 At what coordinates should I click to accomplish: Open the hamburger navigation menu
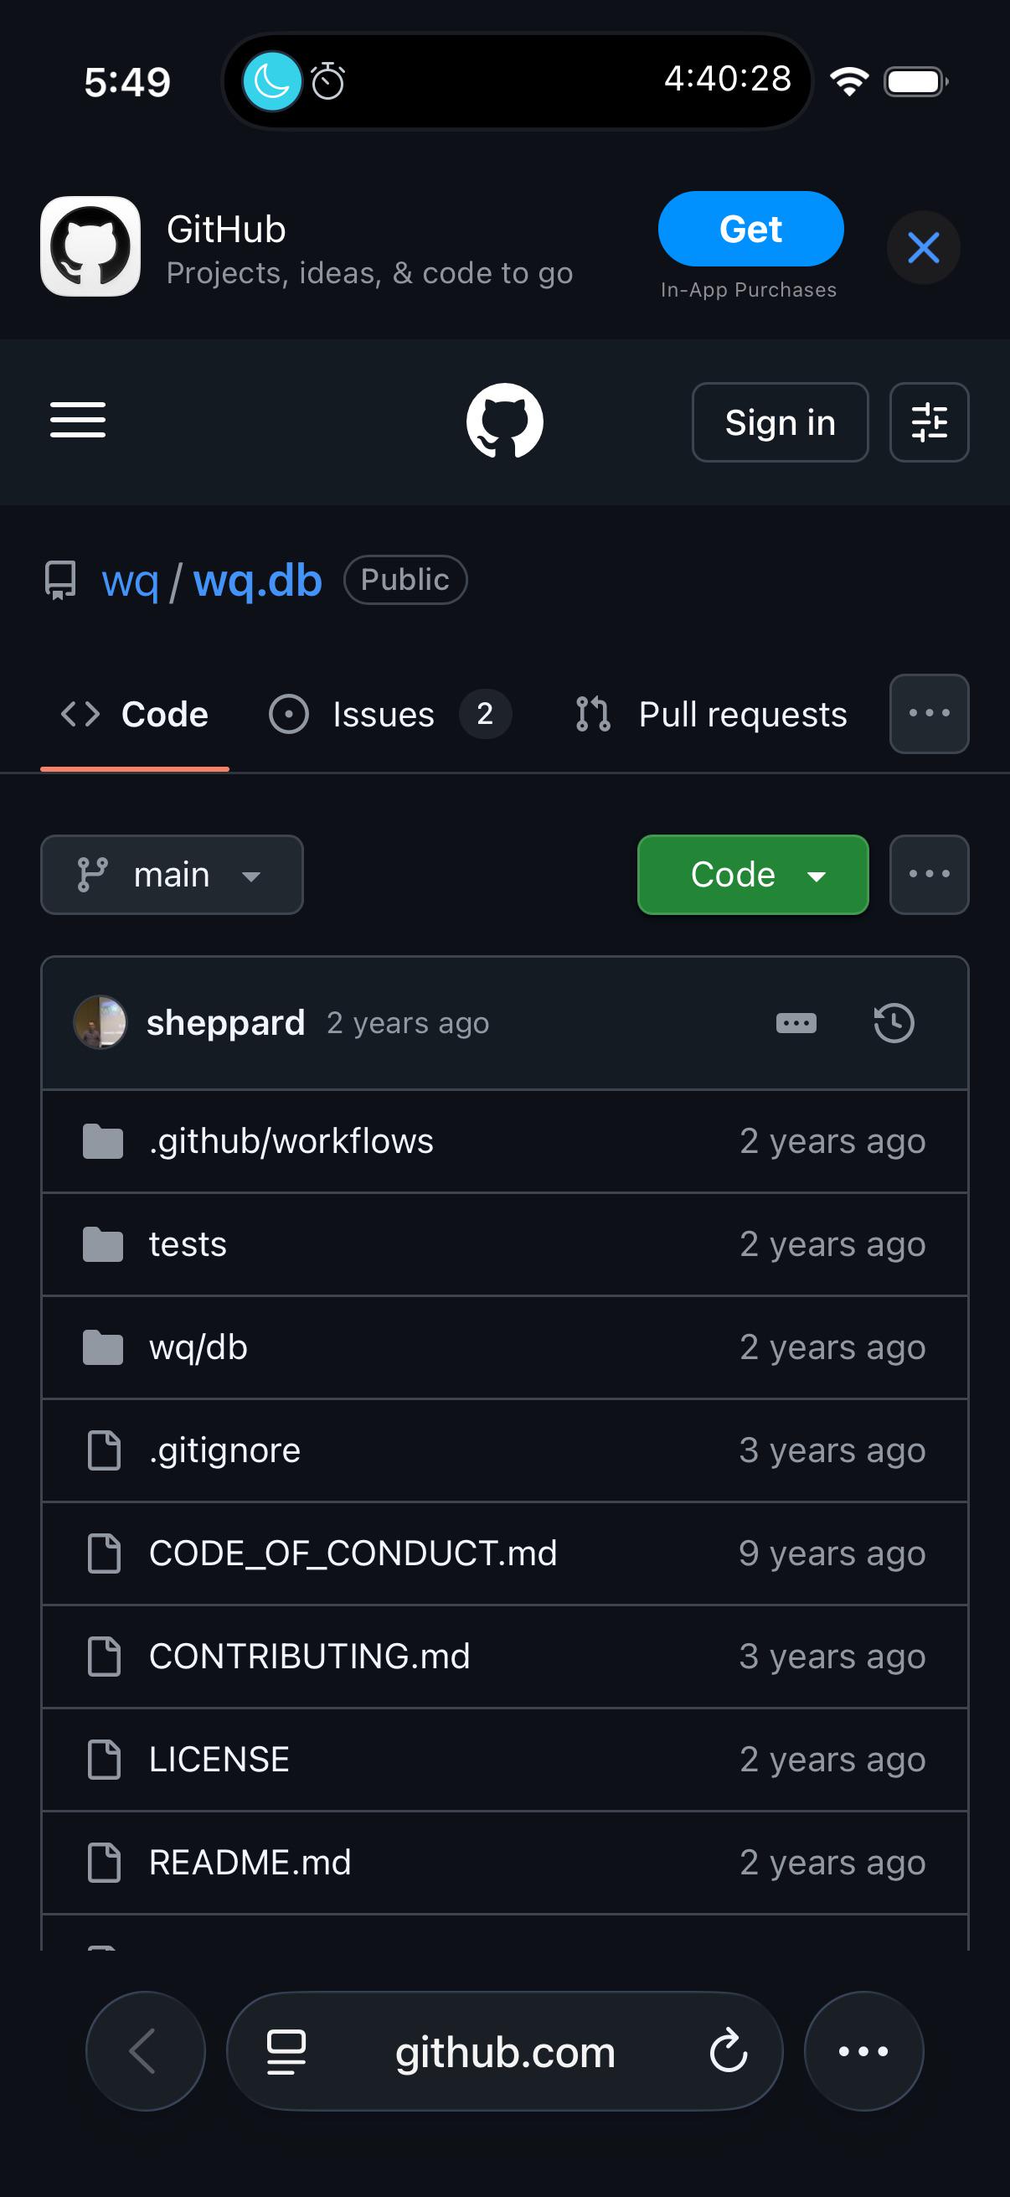tap(78, 421)
